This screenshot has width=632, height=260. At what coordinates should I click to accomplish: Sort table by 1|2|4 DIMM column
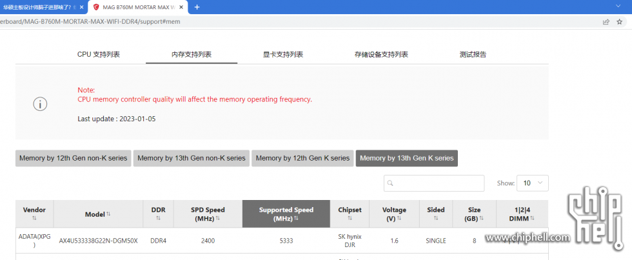coord(522,214)
